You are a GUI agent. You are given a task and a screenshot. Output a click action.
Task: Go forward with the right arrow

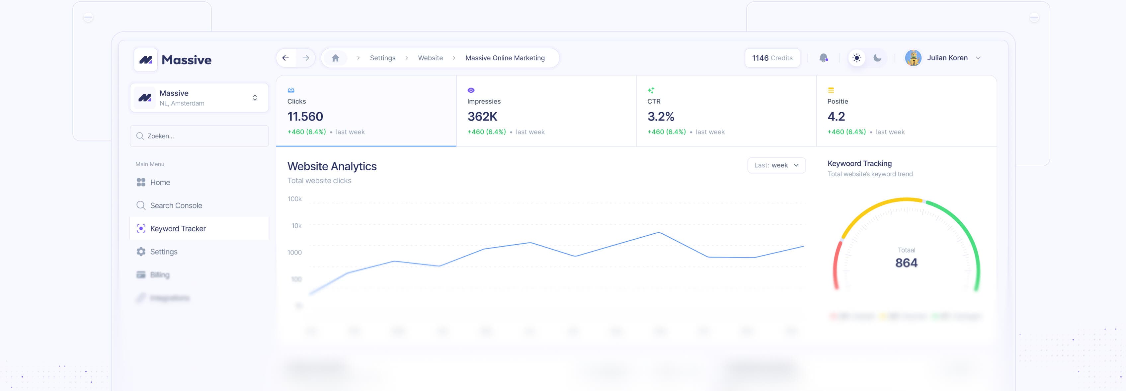[x=305, y=58]
